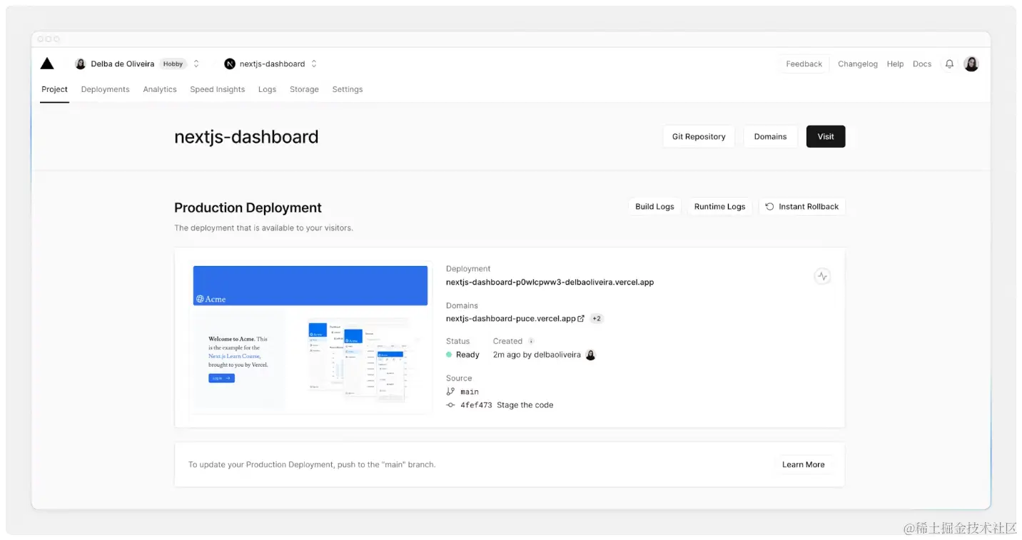Click the delbaoliveira avatar beside Created time

tap(590, 355)
